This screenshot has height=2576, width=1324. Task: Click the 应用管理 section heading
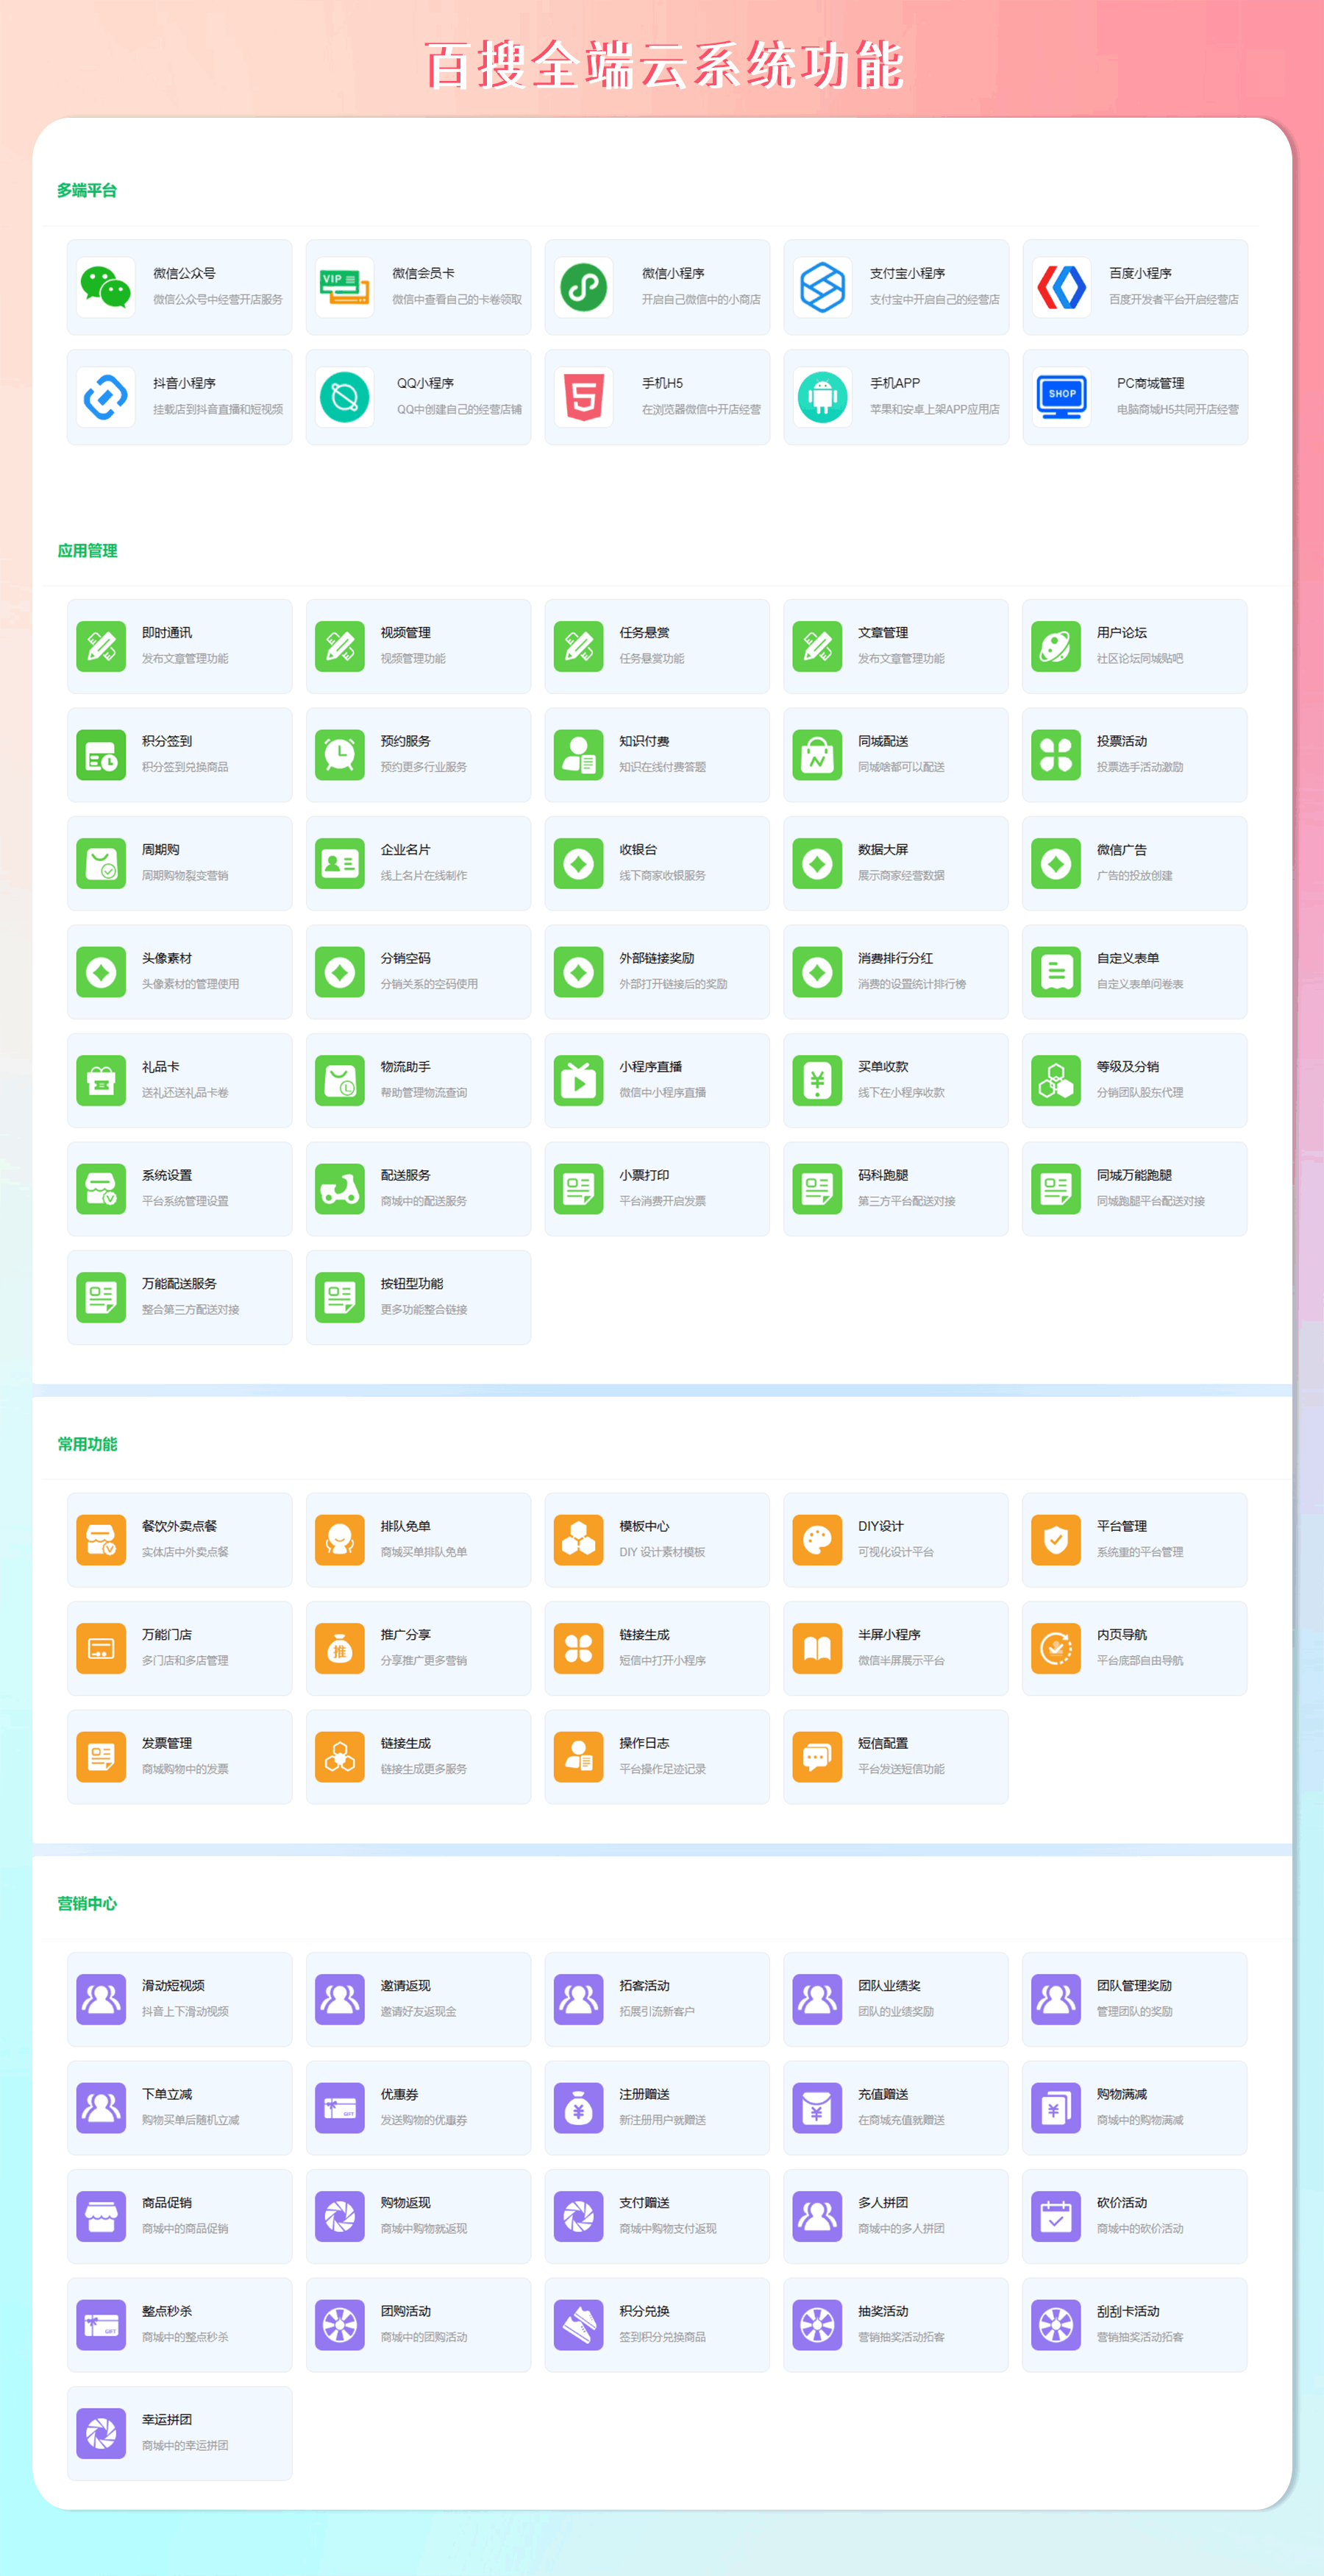[x=87, y=551]
